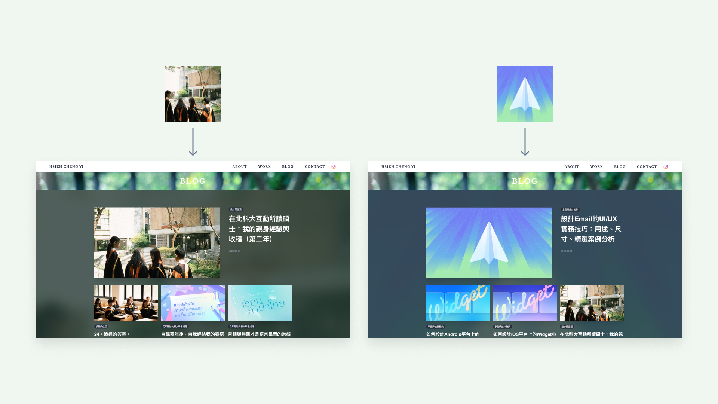Click Instagram icon in right site header
This screenshot has width=718, height=404.
tap(666, 167)
